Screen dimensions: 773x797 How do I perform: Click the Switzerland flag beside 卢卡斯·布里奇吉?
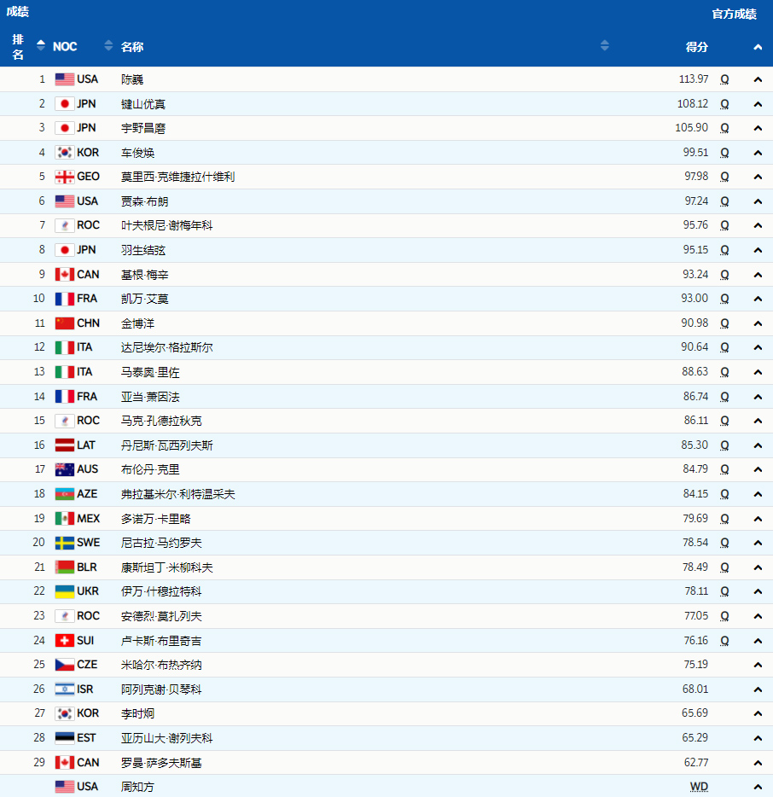65,641
